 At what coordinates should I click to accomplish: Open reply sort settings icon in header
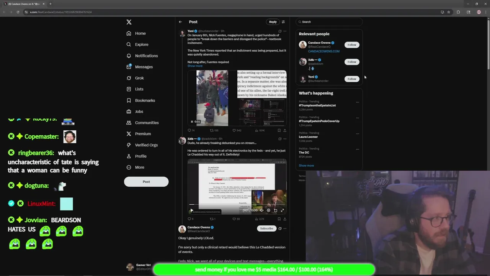click(x=283, y=22)
